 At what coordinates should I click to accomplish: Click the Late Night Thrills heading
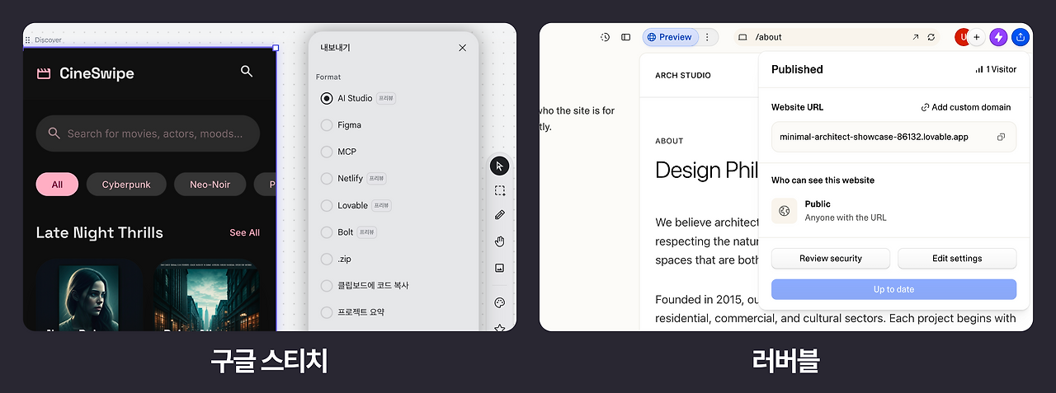coord(100,233)
